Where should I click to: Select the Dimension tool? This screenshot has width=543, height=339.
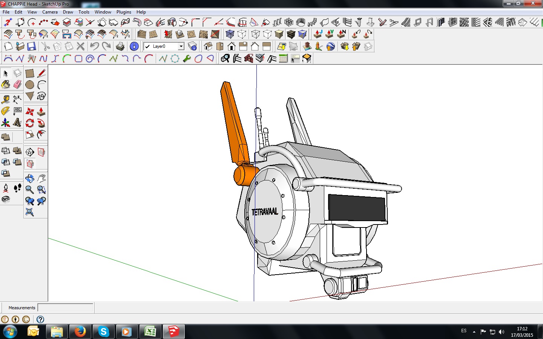[x=17, y=99]
